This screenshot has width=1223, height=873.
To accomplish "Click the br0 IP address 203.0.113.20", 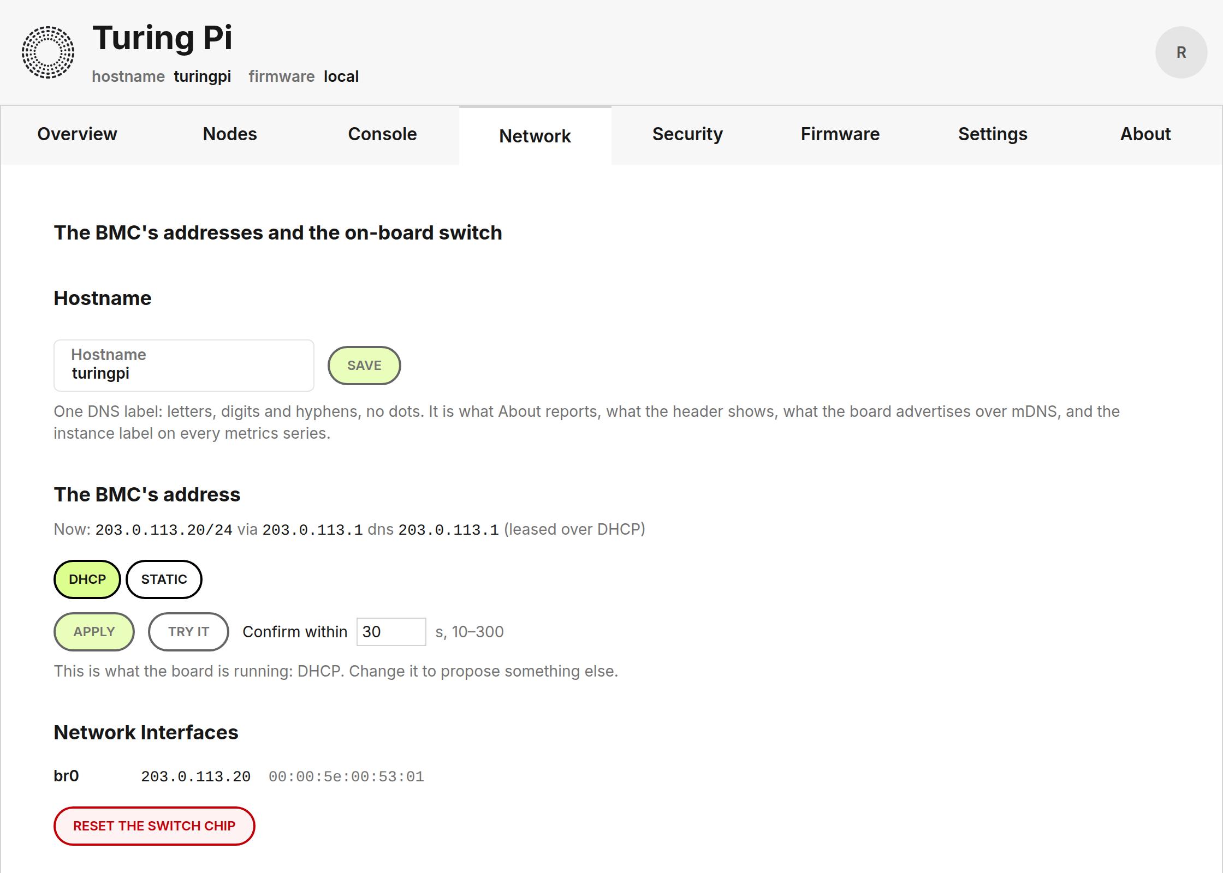I will (196, 776).
